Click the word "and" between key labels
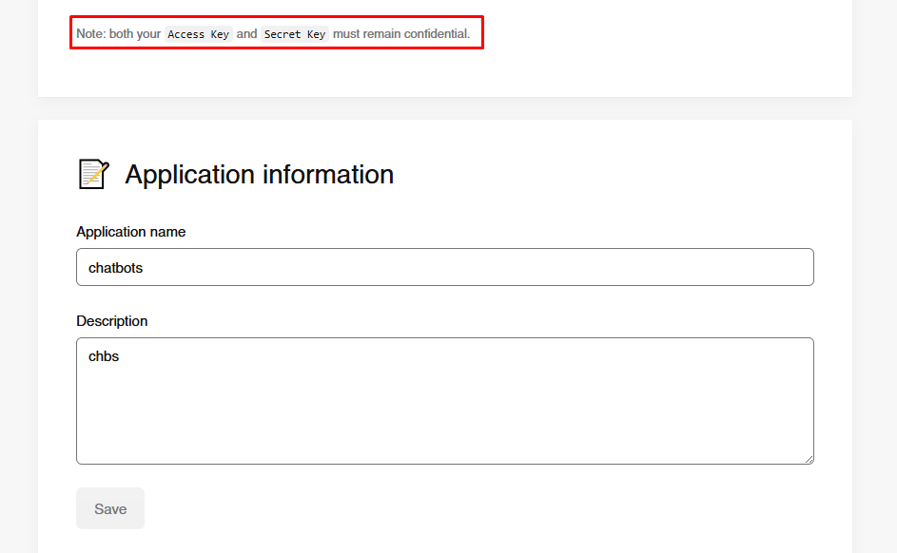The height and width of the screenshot is (553, 897). tap(246, 34)
